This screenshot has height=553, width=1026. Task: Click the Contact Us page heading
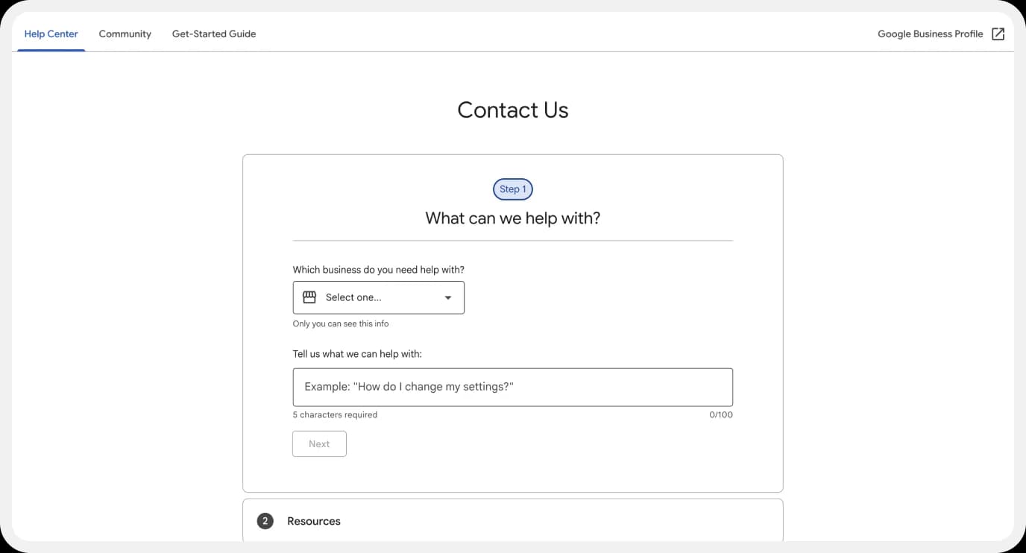tap(512, 110)
